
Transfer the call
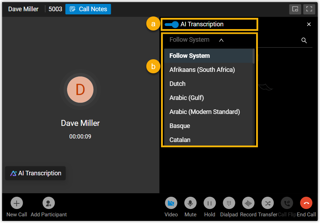tap(267, 203)
